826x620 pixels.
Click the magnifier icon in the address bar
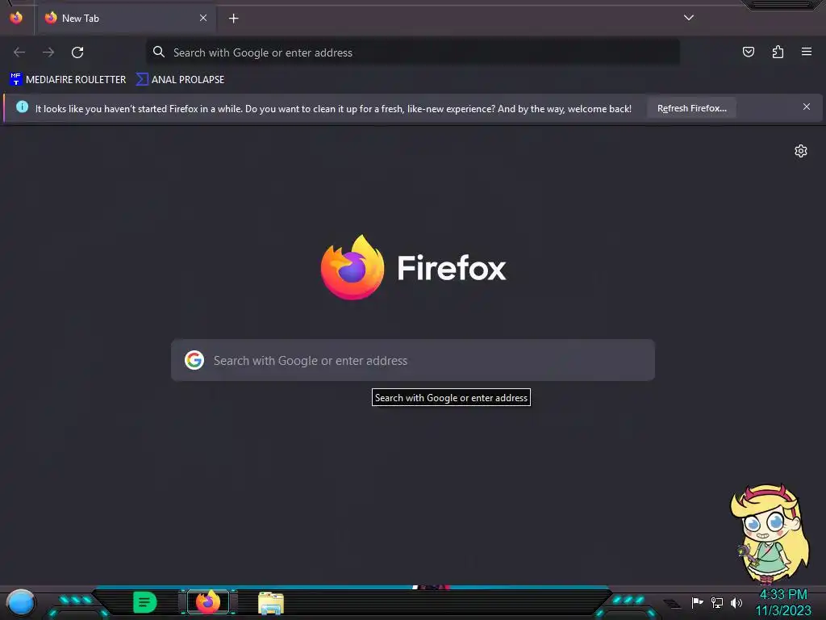tap(159, 52)
